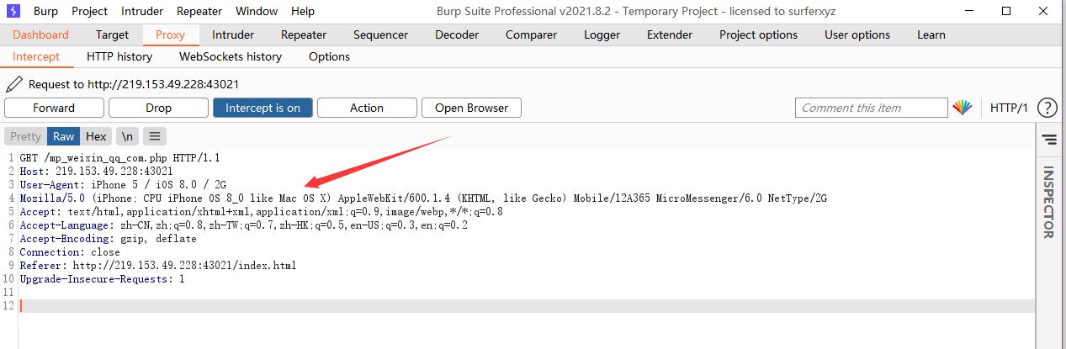
Task: Click the GET /mp_weixin_qq_com.php request line
Action: 119,158
